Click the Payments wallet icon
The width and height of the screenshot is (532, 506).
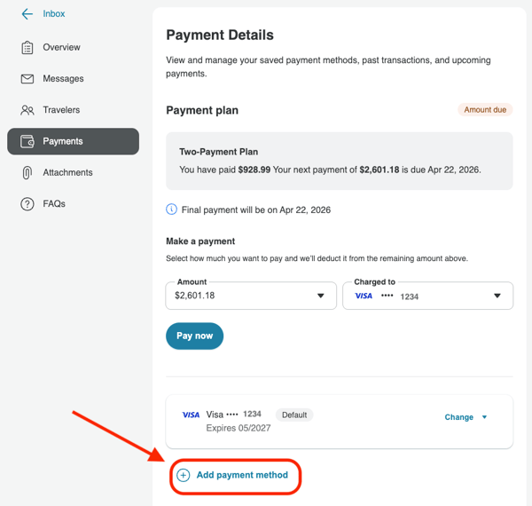tap(27, 141)
